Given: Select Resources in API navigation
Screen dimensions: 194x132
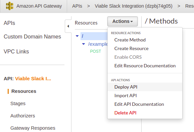Looking at the screenshot, I should [x=24, y=91].
